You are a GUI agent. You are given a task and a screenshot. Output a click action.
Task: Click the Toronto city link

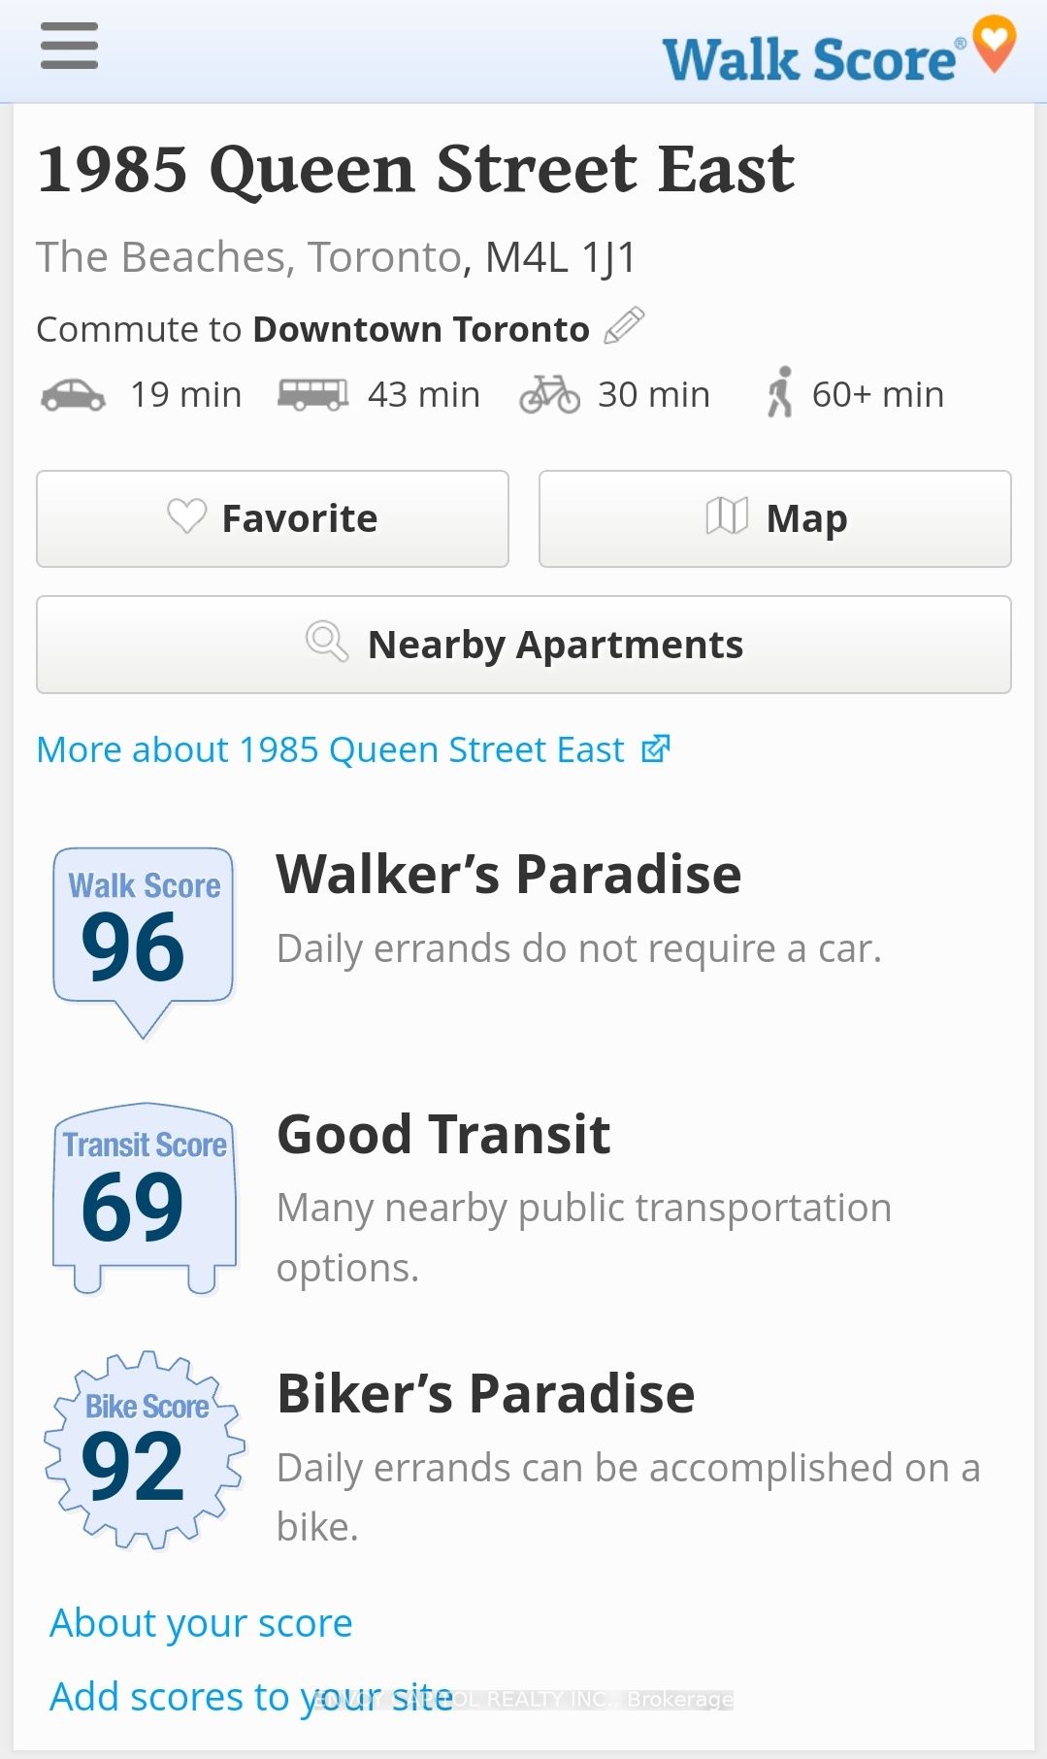pos(384,257)
